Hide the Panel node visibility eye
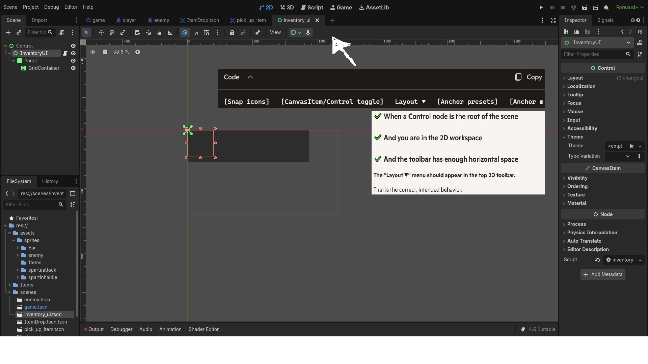 pyautogui.click(x=73, y=61)
